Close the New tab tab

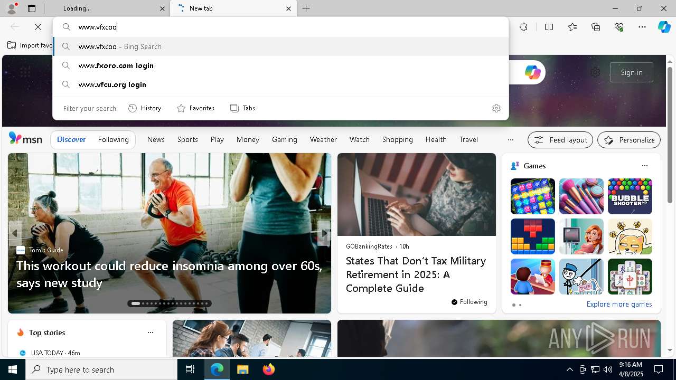click(288, 8)
